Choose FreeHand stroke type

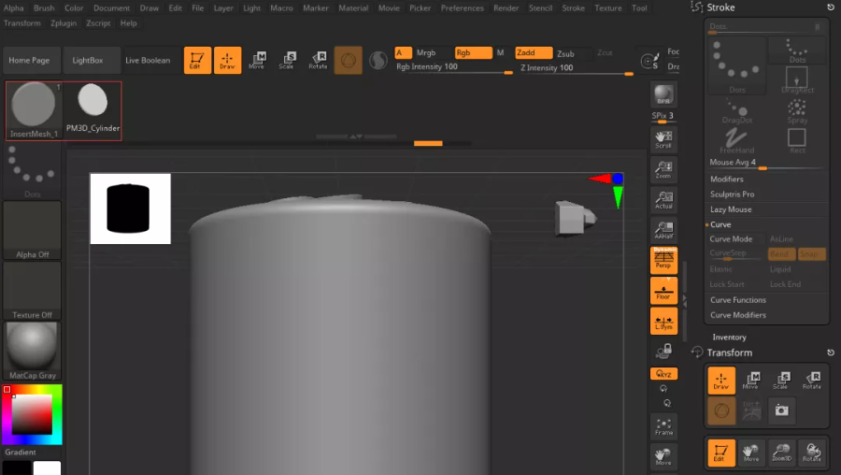click(x=737, y=142)
